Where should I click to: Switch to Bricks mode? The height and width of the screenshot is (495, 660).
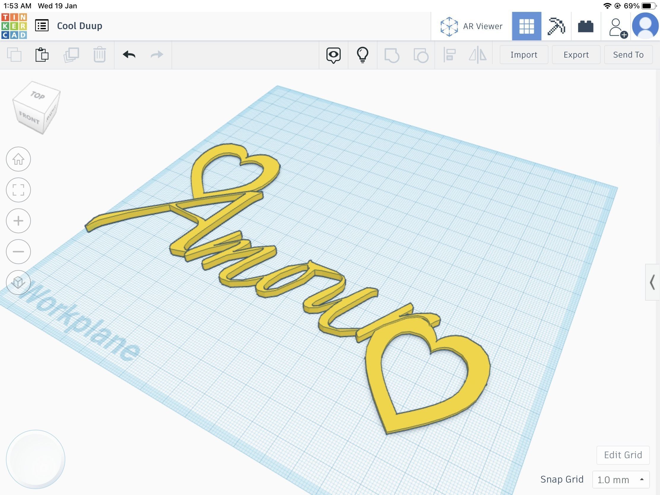pyautogui.click(x=586, y=26)
